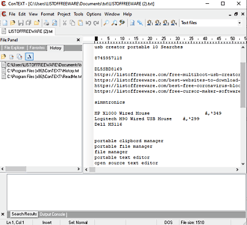Toggle the path display button in History panel
Screen dimensions: 247x225
click(29, 57)
